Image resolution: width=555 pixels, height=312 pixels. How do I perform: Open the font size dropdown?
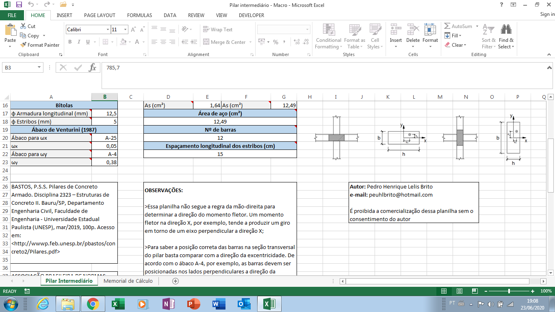[x=126, y=30]
